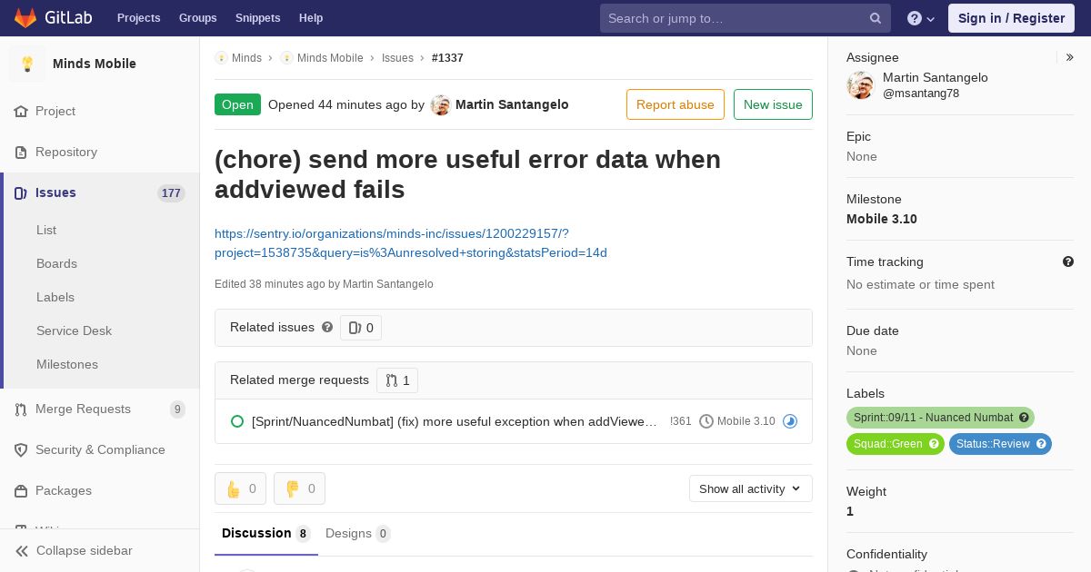
Task: Collapse the right sidebar with double chevron
Action: (1070, 57)
